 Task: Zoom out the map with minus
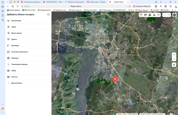coord(174,59)
